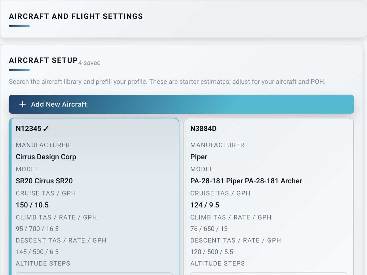Click the Aircraft Setup section heading
The image size is (367, 275).
click(x=43, y=60)
